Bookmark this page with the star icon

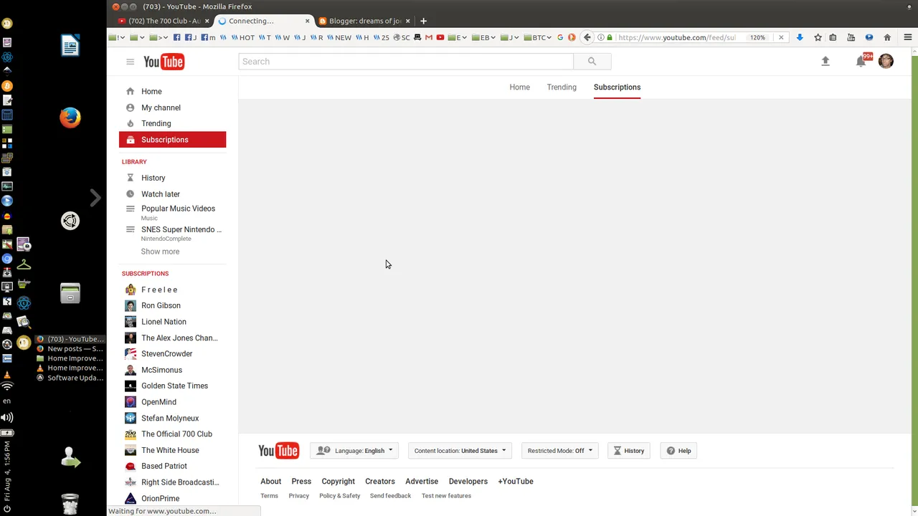pos(818,37)
